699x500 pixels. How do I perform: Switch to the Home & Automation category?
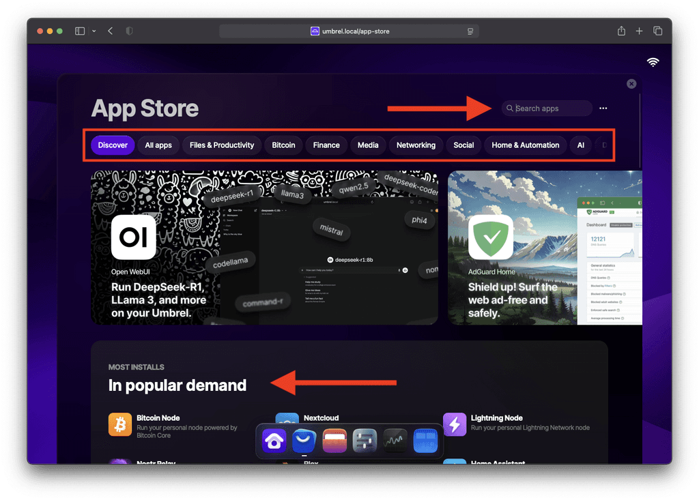(x=525, y=145)
